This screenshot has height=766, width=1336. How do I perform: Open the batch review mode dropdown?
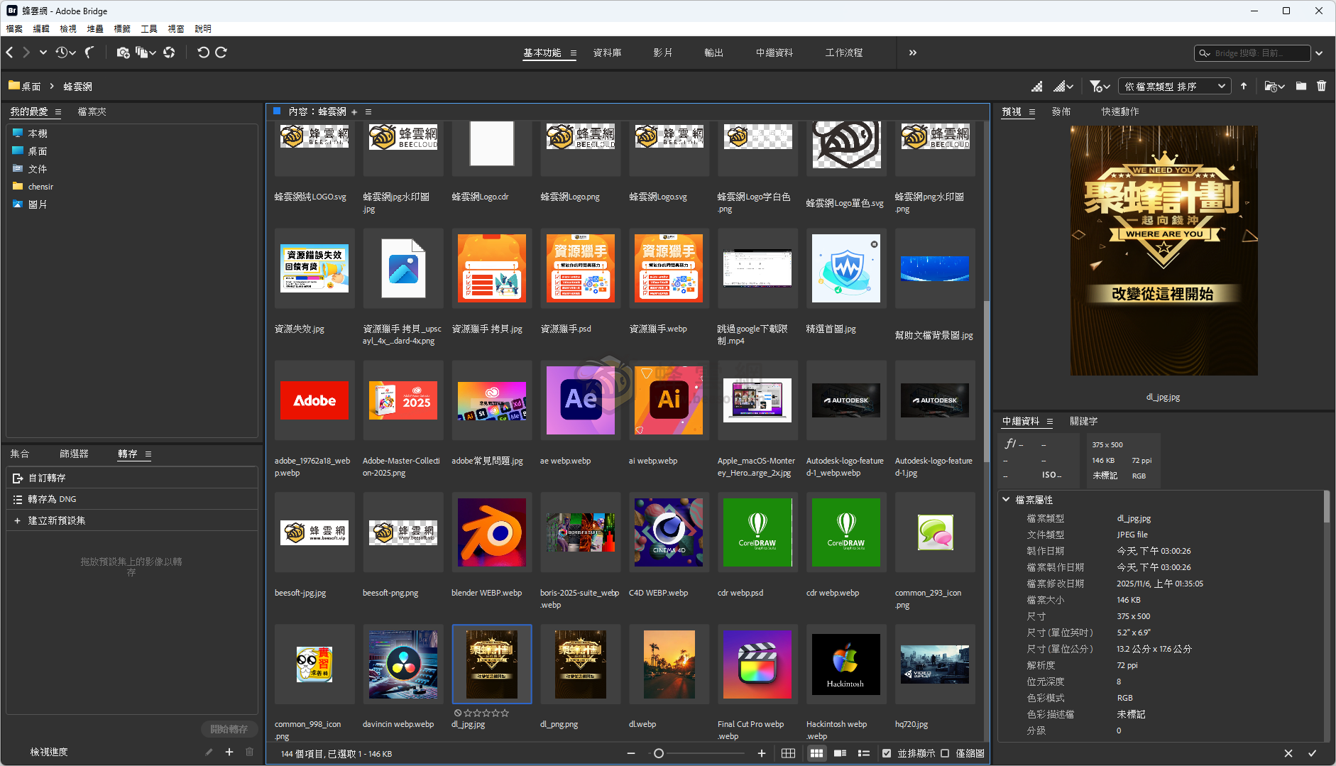click(146, 53)
